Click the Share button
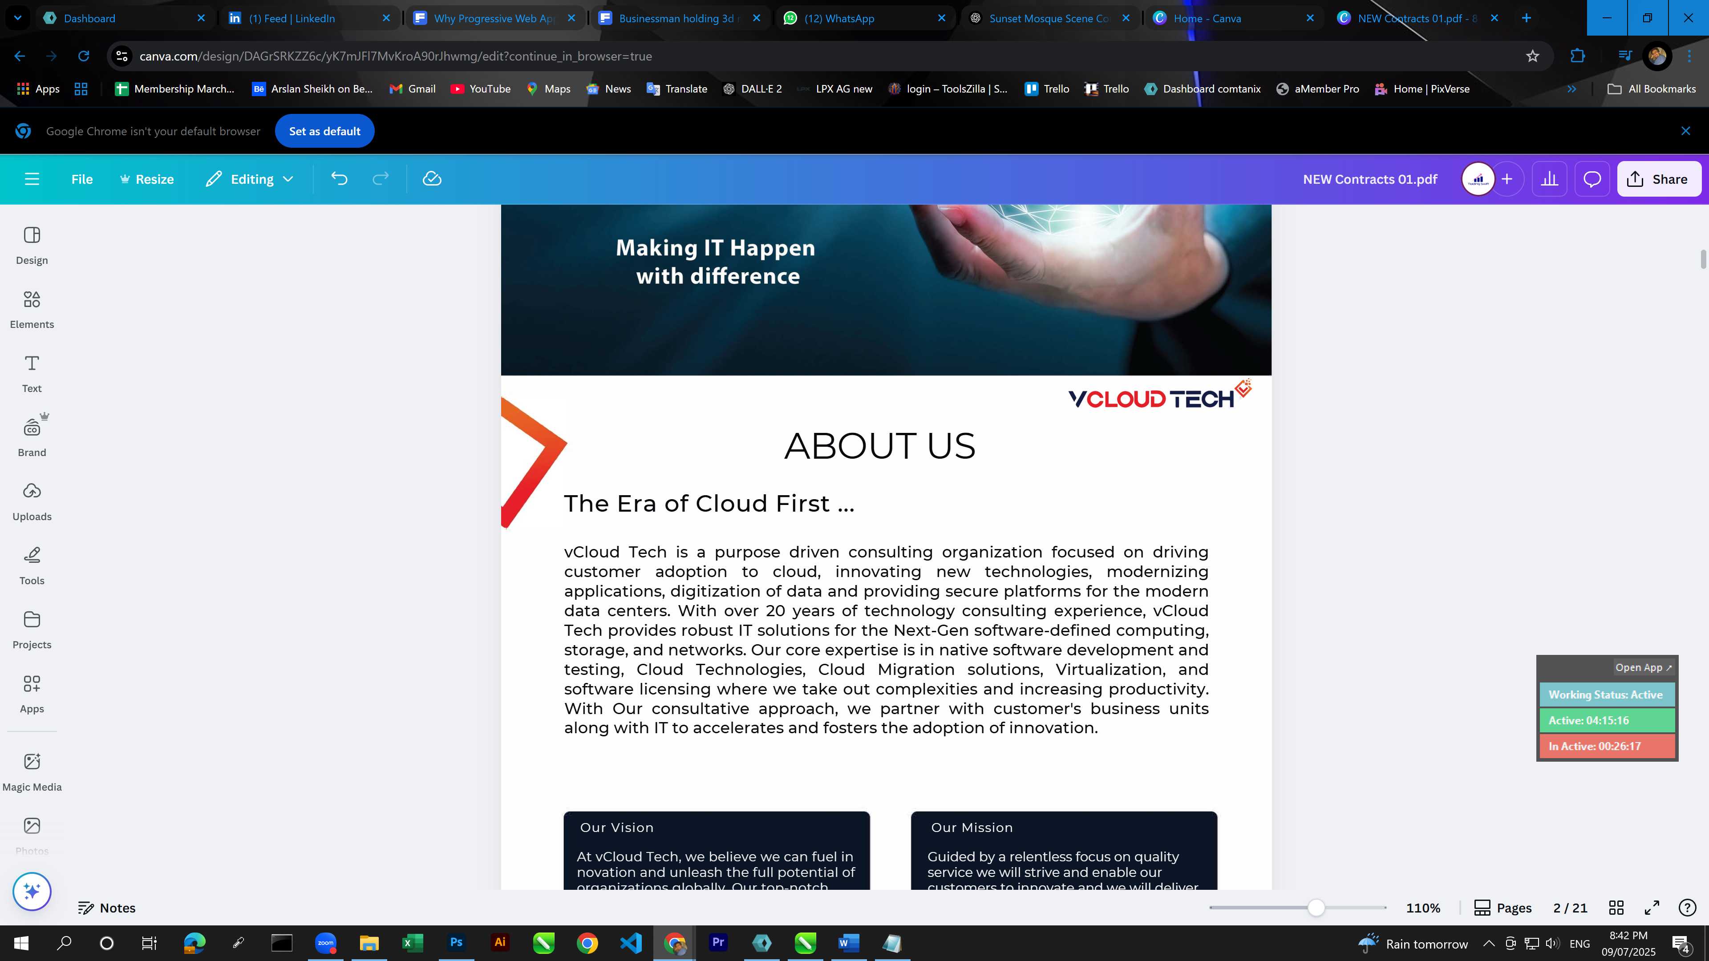Viewport: 1709px width, 961px height. [x=1659, y=179]
